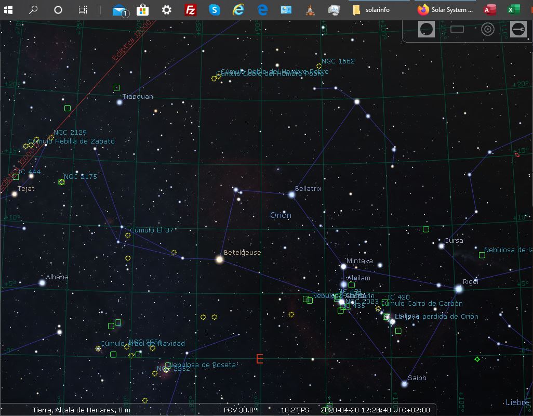Select the star Betelgeuse
This screenshot has width=533, height=416.
point(219,259)
